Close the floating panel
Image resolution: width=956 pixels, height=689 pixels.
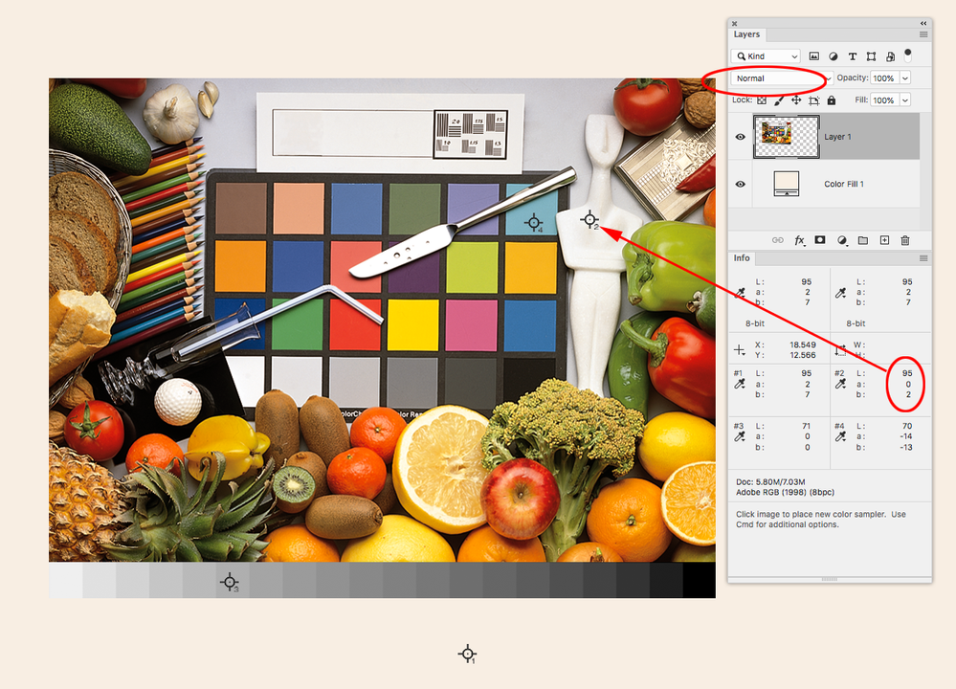pos(735,24)
